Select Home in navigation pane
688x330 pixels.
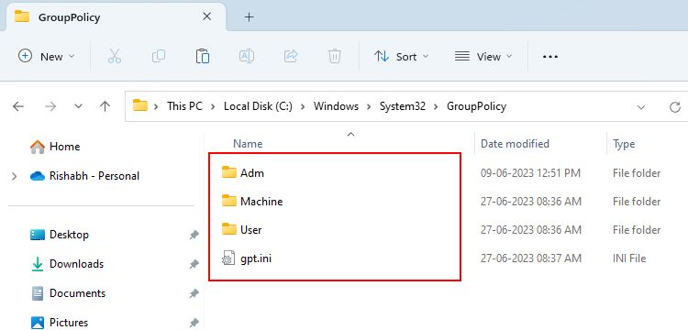[55, 147]
